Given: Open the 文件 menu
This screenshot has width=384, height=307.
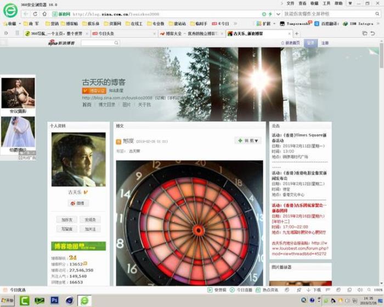Looking at the screenshot, I should point(291,3).
